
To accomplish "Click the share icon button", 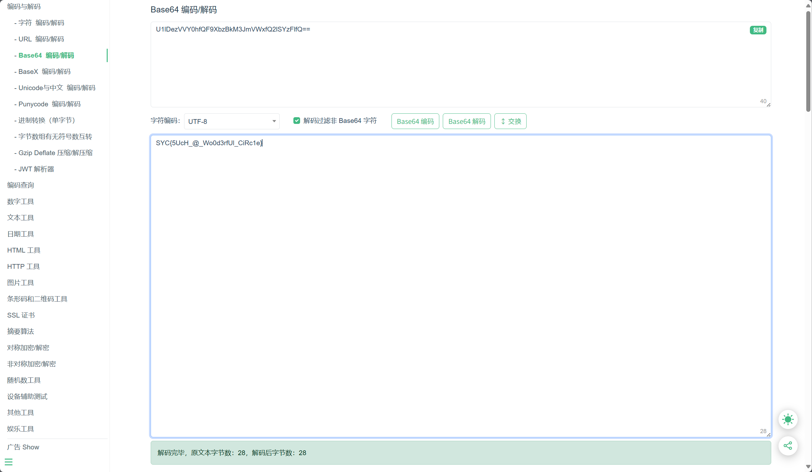I will point(787,446).
